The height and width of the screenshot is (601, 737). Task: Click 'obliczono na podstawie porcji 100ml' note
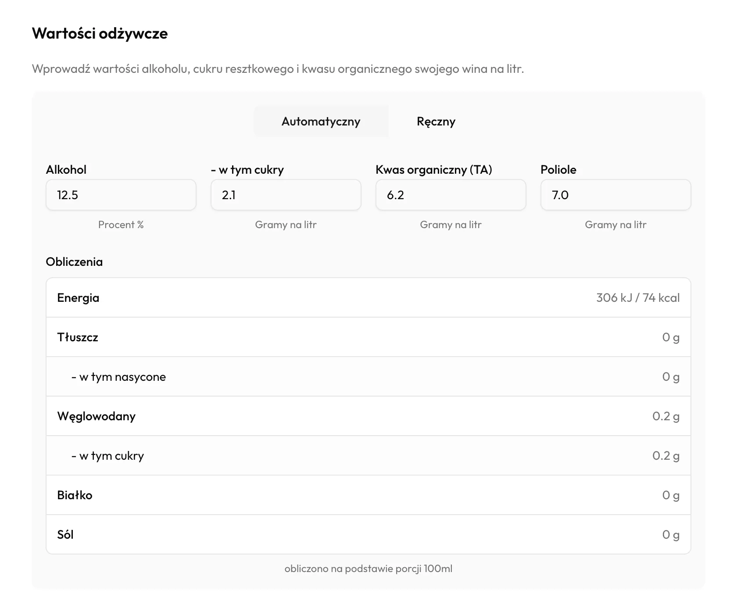point(368,569)
